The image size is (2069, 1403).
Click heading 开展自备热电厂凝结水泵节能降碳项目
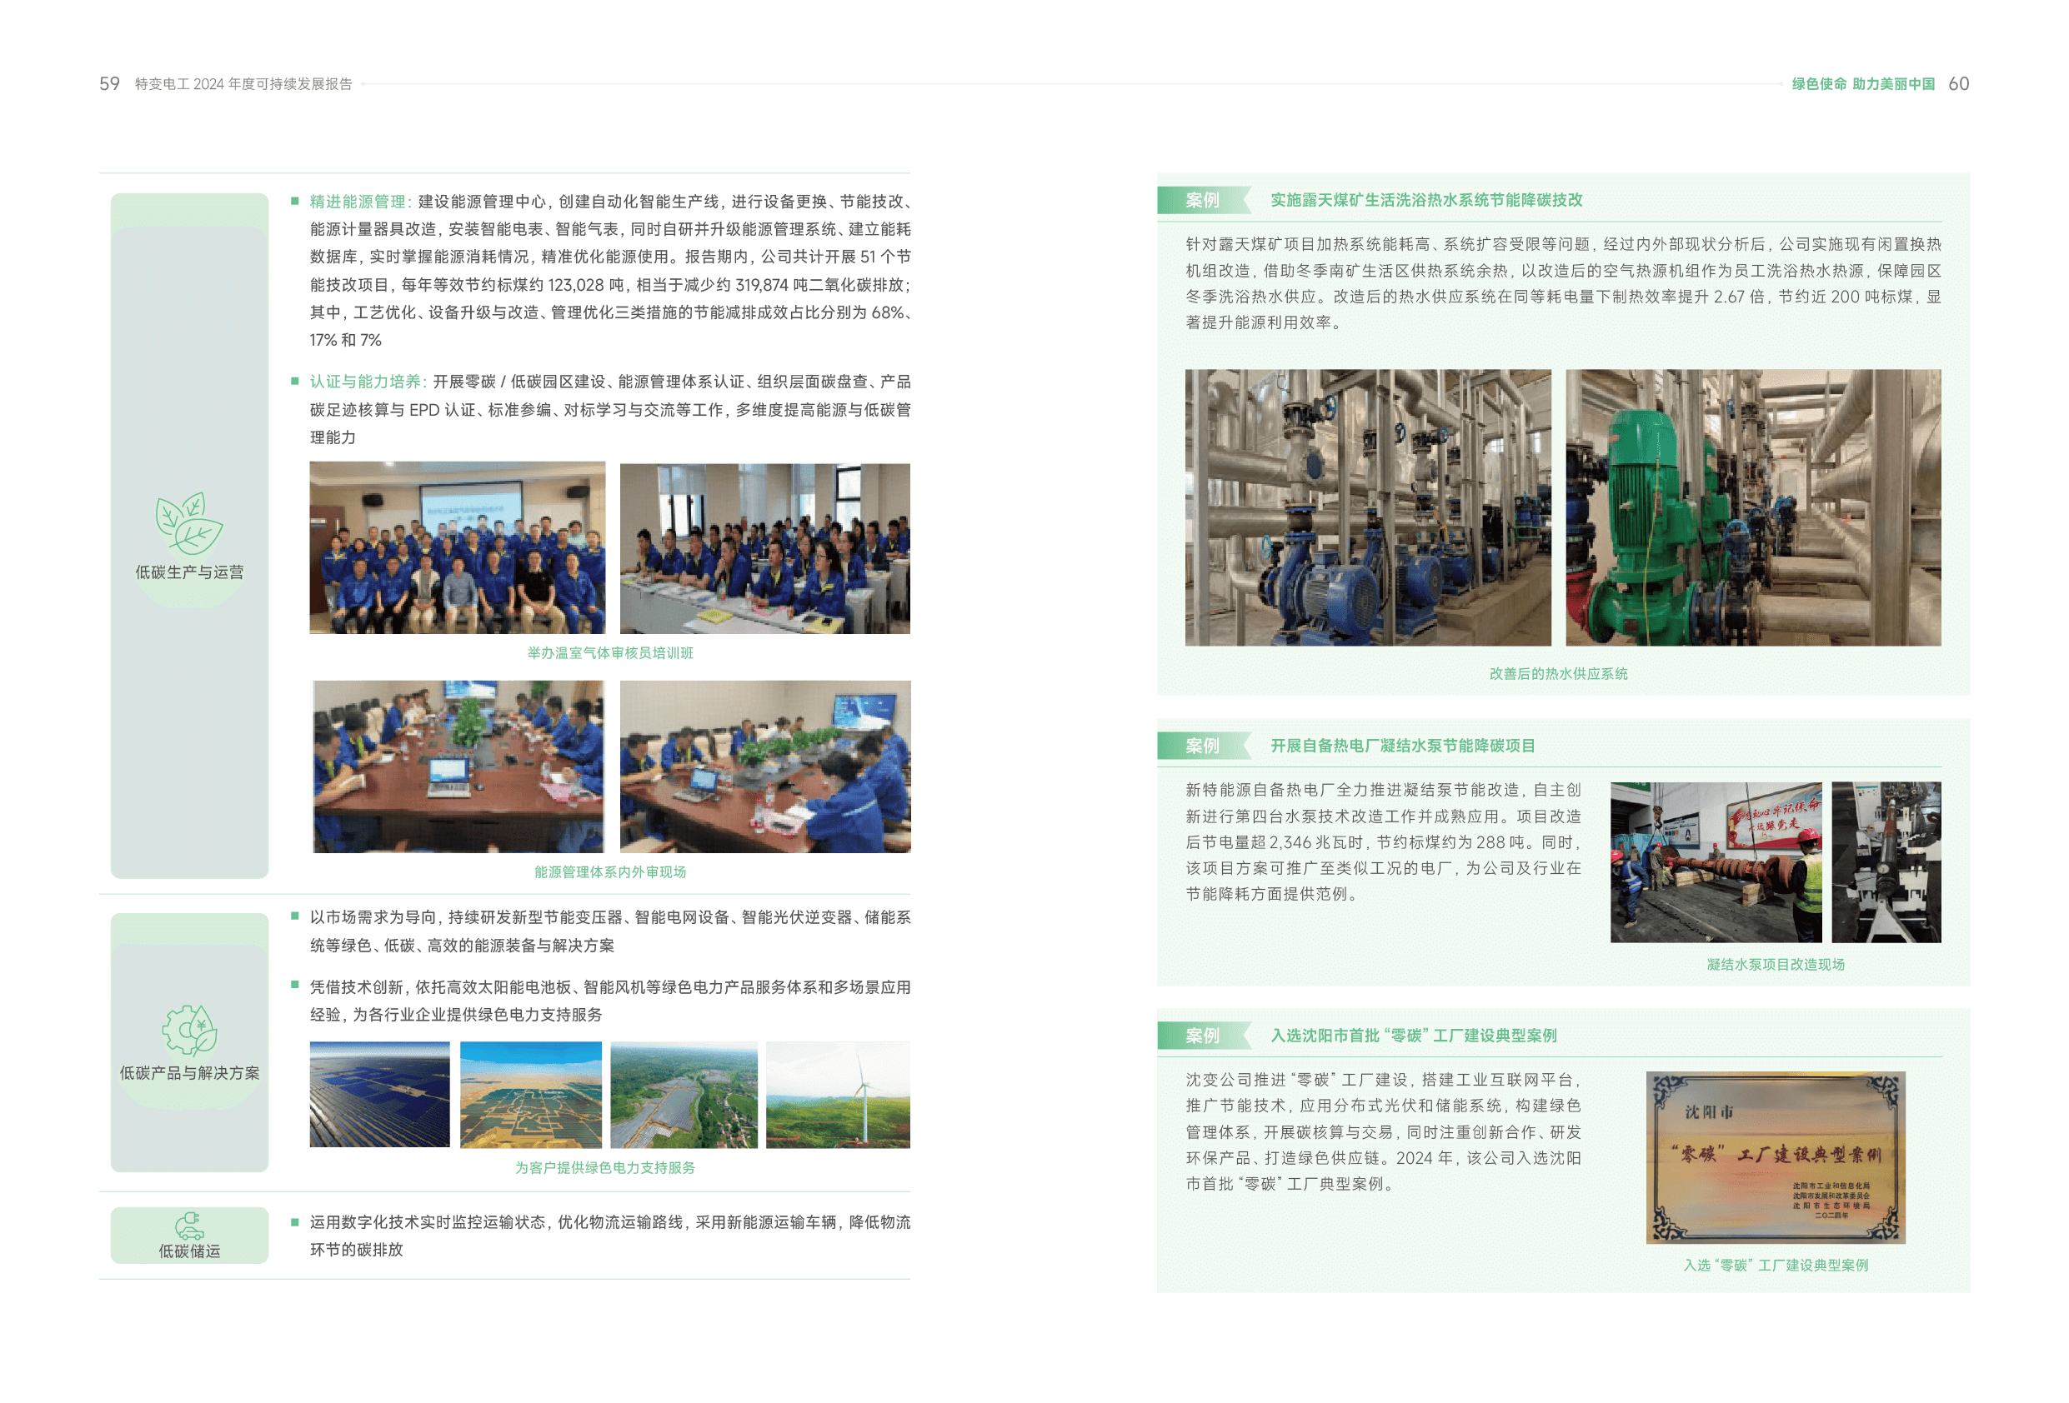click(x=1402, y=746)
